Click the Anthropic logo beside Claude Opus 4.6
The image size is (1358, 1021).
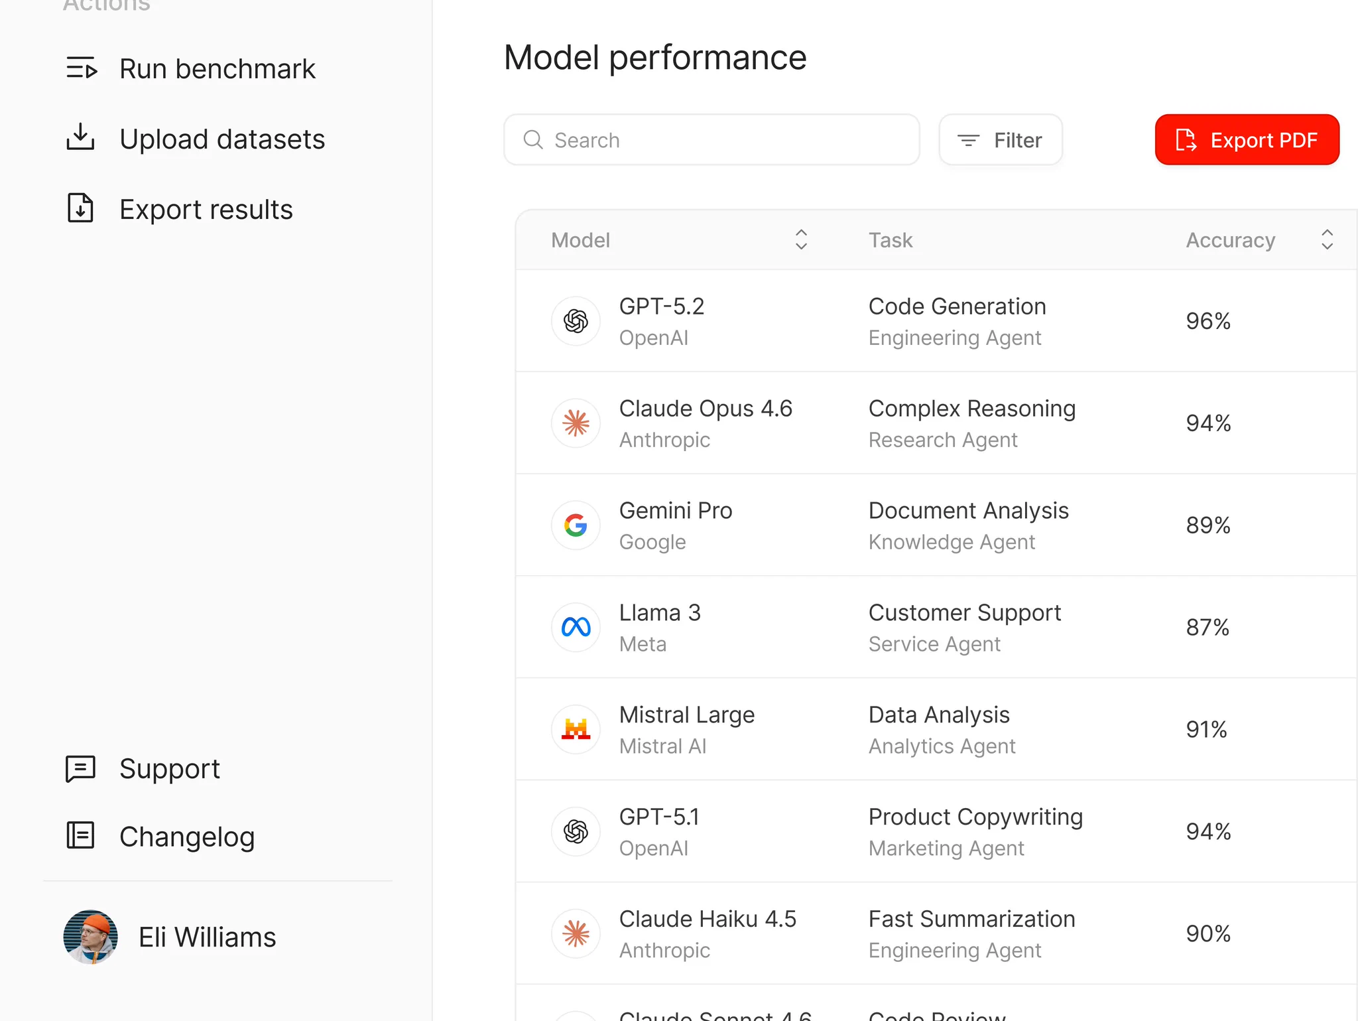pyautogui.click(x=576, y=423)
